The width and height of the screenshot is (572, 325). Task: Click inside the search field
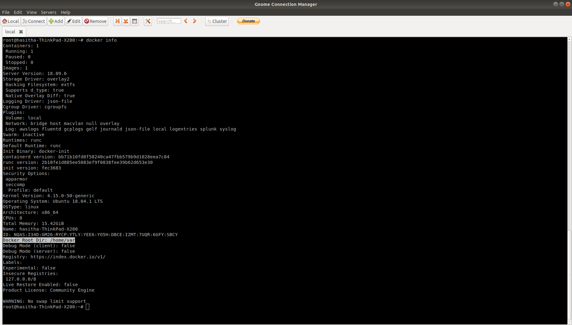coord(169,21)
